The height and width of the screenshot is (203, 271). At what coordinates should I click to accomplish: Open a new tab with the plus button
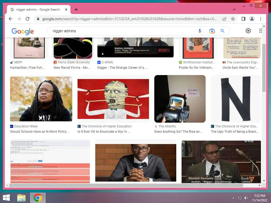[x=76, y=10]
